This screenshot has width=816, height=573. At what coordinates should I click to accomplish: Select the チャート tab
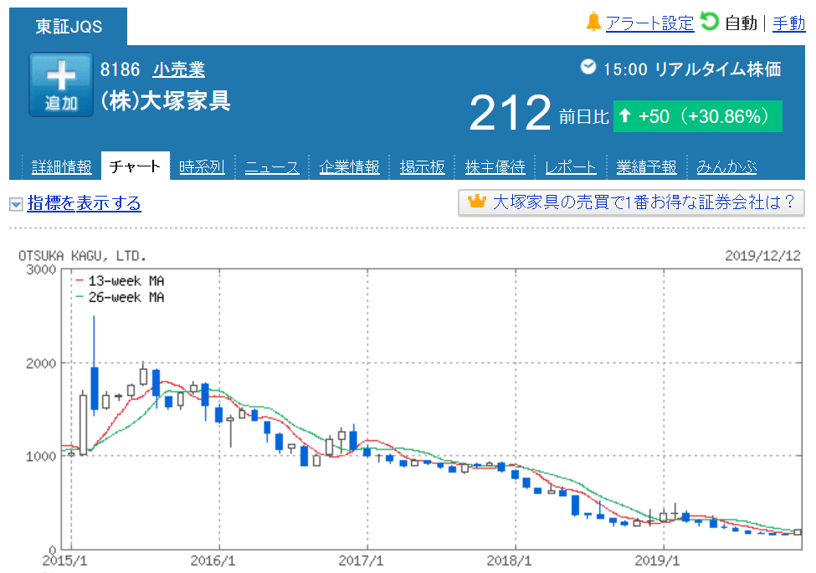[x=136, y=166]
